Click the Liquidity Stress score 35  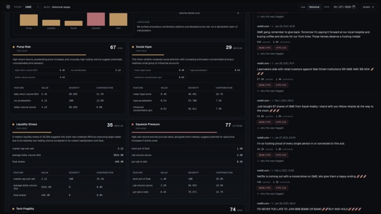click(x=110, y=125)
